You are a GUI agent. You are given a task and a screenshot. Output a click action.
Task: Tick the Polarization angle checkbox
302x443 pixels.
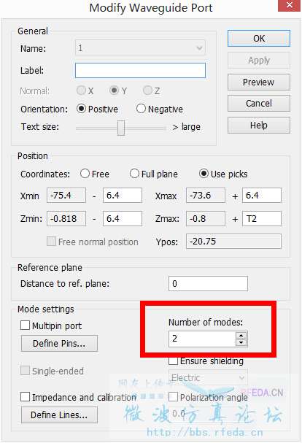(x=173, y=397)
